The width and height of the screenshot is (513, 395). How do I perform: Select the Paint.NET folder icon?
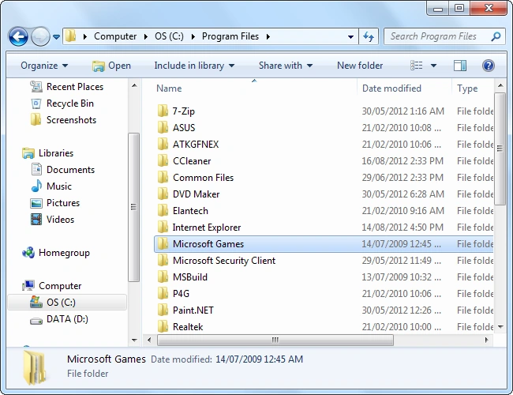coord(163,310)
